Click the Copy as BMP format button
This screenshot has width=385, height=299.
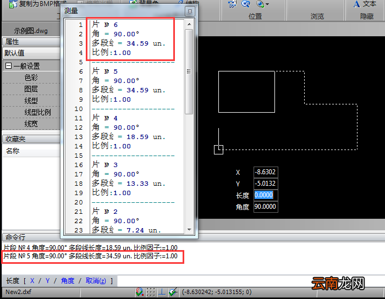tap(37, 3)
